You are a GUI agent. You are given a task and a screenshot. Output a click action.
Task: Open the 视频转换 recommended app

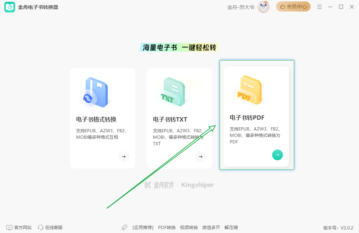[x=189, y=228]
